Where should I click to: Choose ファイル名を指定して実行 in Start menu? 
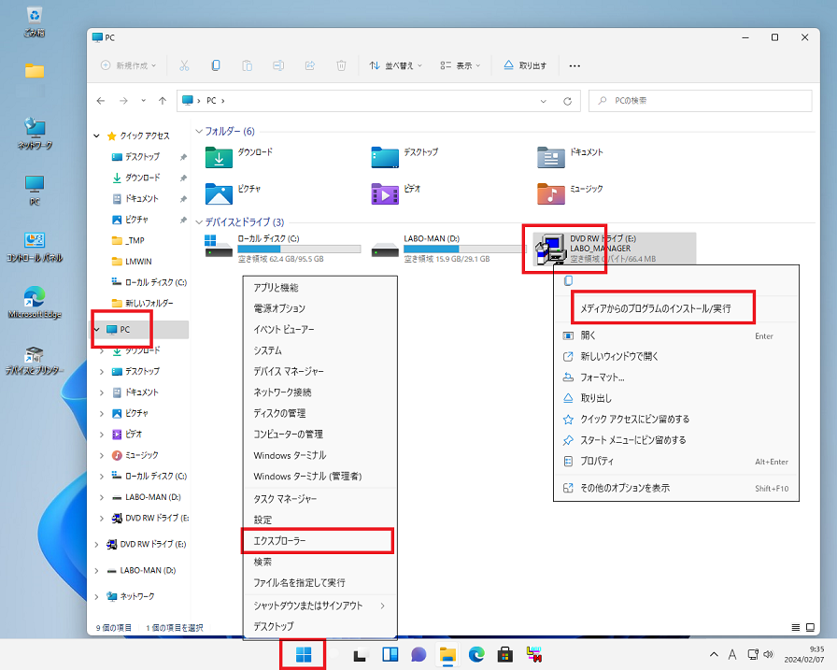click(319, 582)
